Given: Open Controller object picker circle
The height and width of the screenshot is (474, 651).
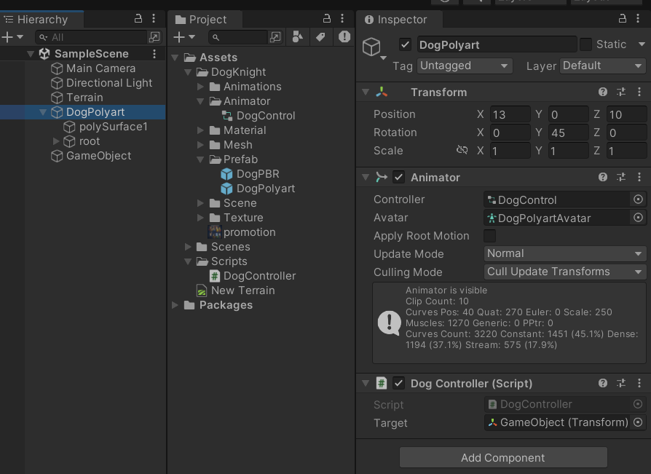Looking at the screenshot, I should tap(638, 200).
